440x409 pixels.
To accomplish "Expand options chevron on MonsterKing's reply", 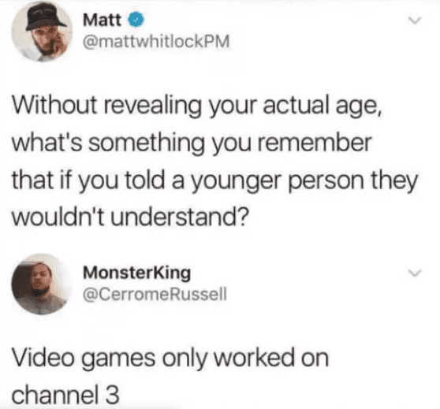I will (x=415, y=273).
